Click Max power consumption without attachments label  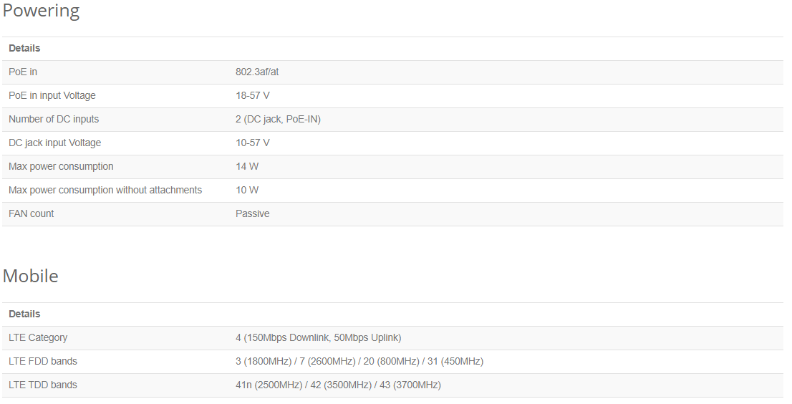(x=105, y=191)
